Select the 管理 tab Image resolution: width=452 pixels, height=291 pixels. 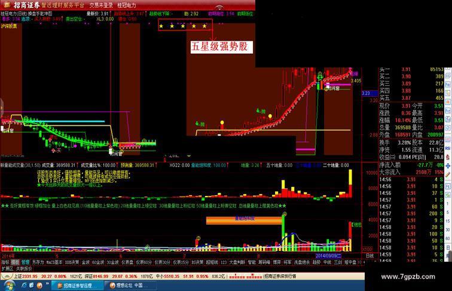[x=25, y=262]
